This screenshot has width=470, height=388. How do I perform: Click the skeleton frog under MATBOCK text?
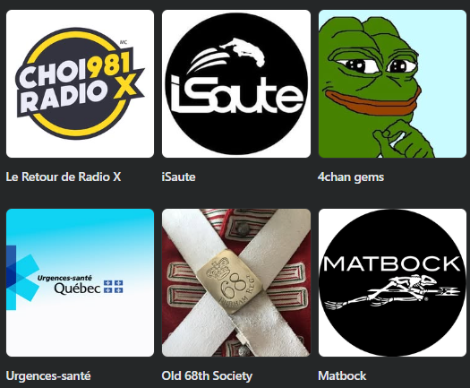[393, 292]
